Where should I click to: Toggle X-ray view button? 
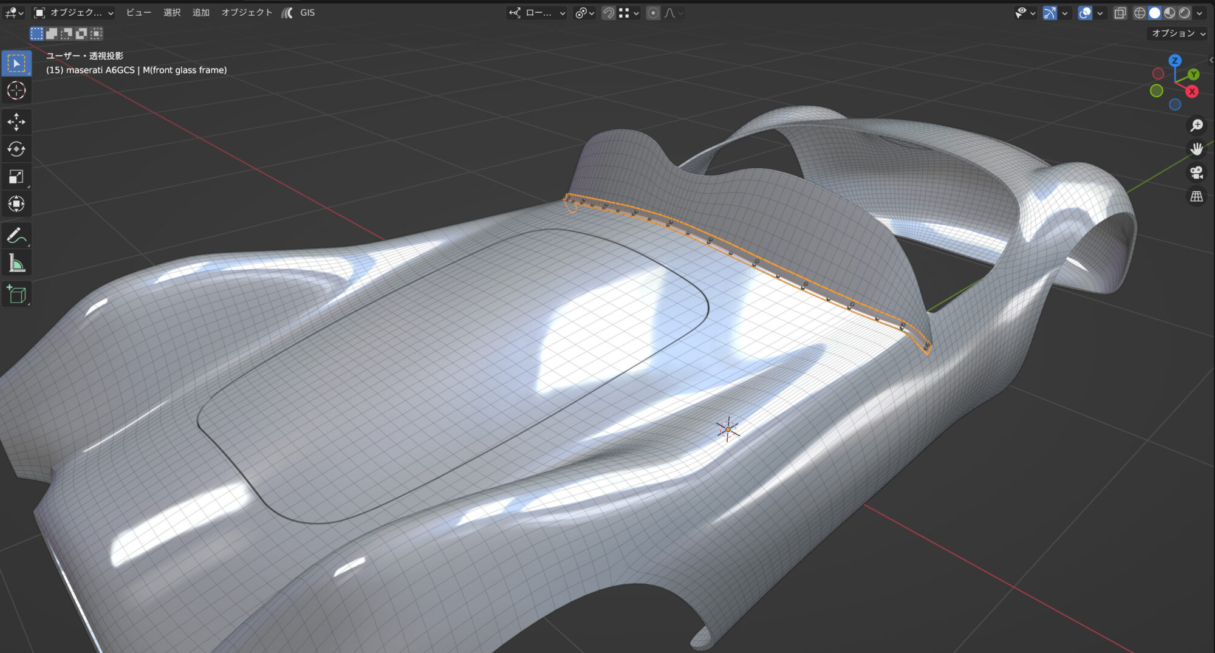(1120, 13)
